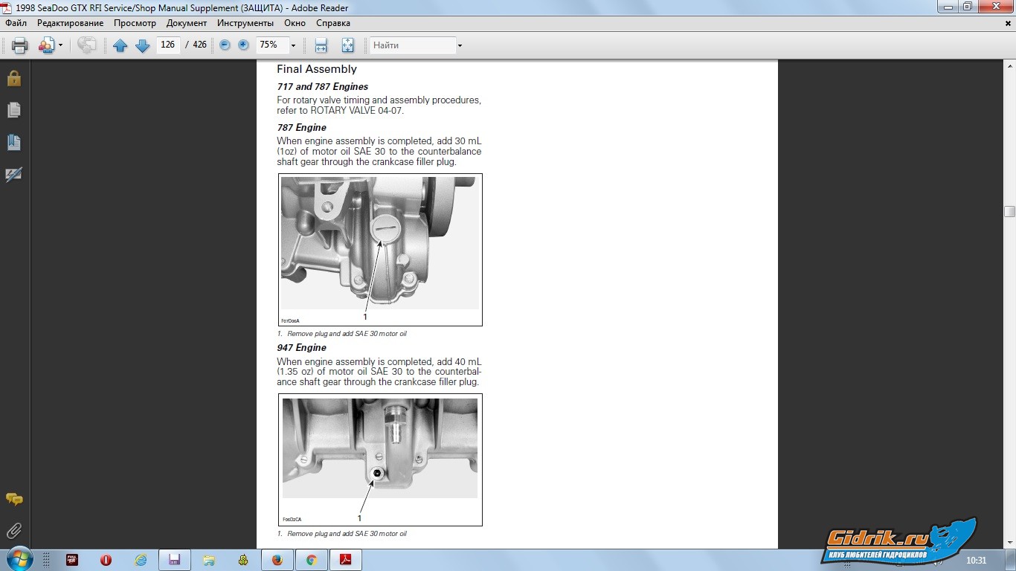Go to next page with down arrow
This screenshot has height=571, width=1016.
coord(142,45)
